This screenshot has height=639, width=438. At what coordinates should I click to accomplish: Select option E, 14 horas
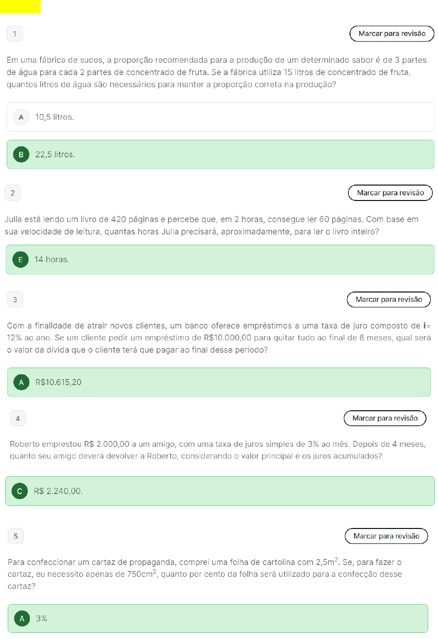(220, 260)
